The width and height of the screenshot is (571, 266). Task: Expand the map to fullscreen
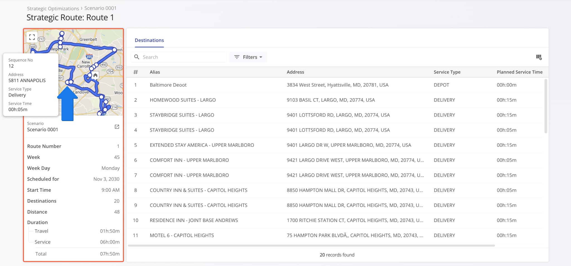point(32,37)
